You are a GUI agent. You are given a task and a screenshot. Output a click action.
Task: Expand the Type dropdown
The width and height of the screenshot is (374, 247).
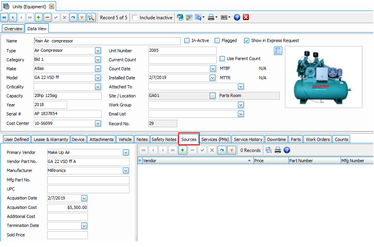[x=98, y=51]
